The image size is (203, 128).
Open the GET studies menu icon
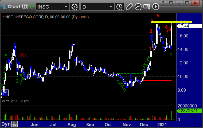(147, 7)
